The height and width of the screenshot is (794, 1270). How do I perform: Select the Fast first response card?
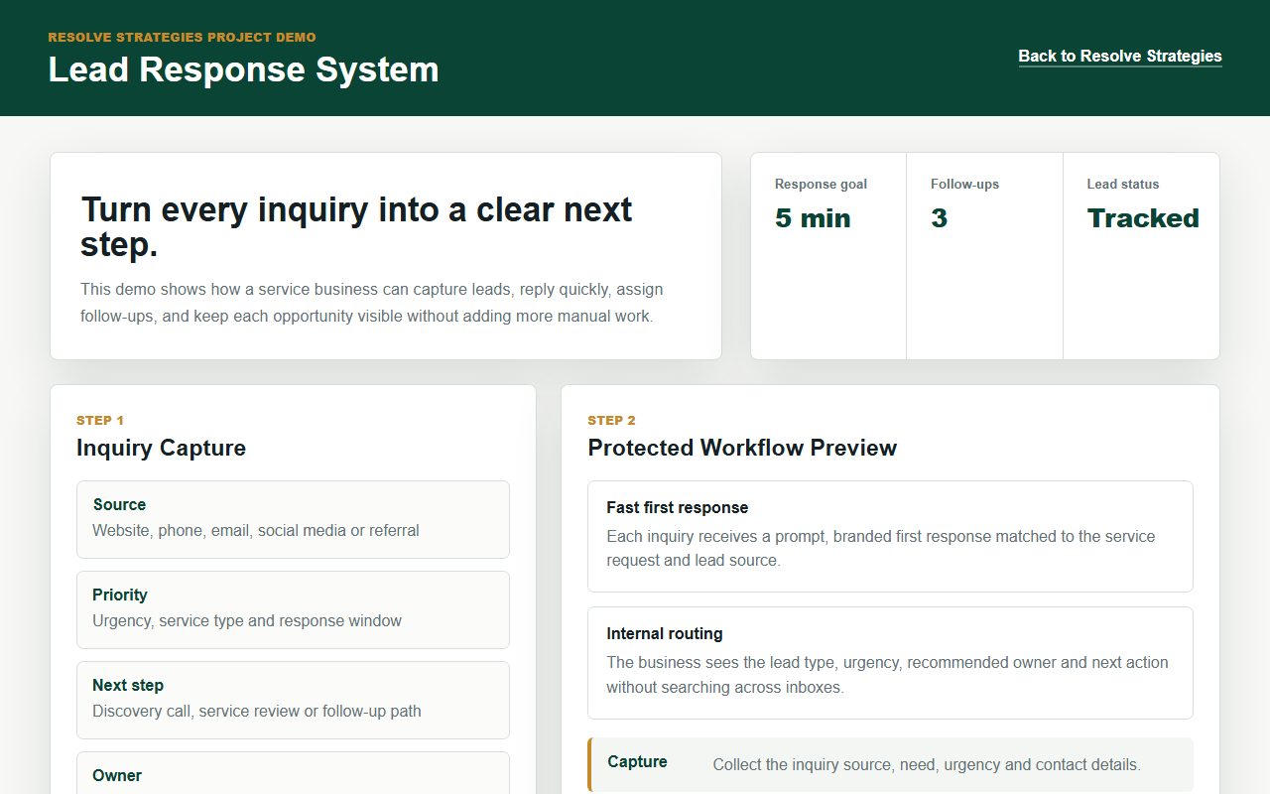(890, 536)
